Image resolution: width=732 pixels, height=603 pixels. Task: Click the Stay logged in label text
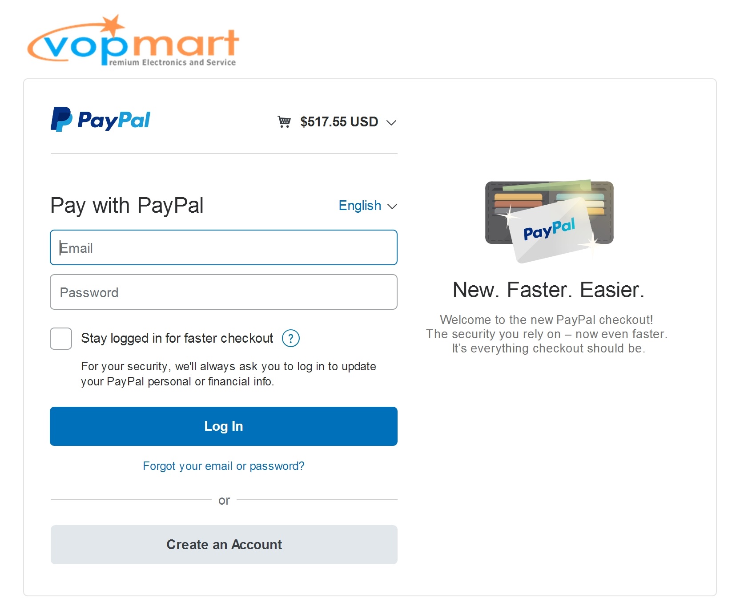pyautogui.click(x=177, y=338)
